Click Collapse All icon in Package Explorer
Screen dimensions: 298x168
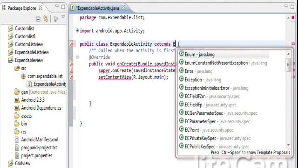(x=38, y=19)
